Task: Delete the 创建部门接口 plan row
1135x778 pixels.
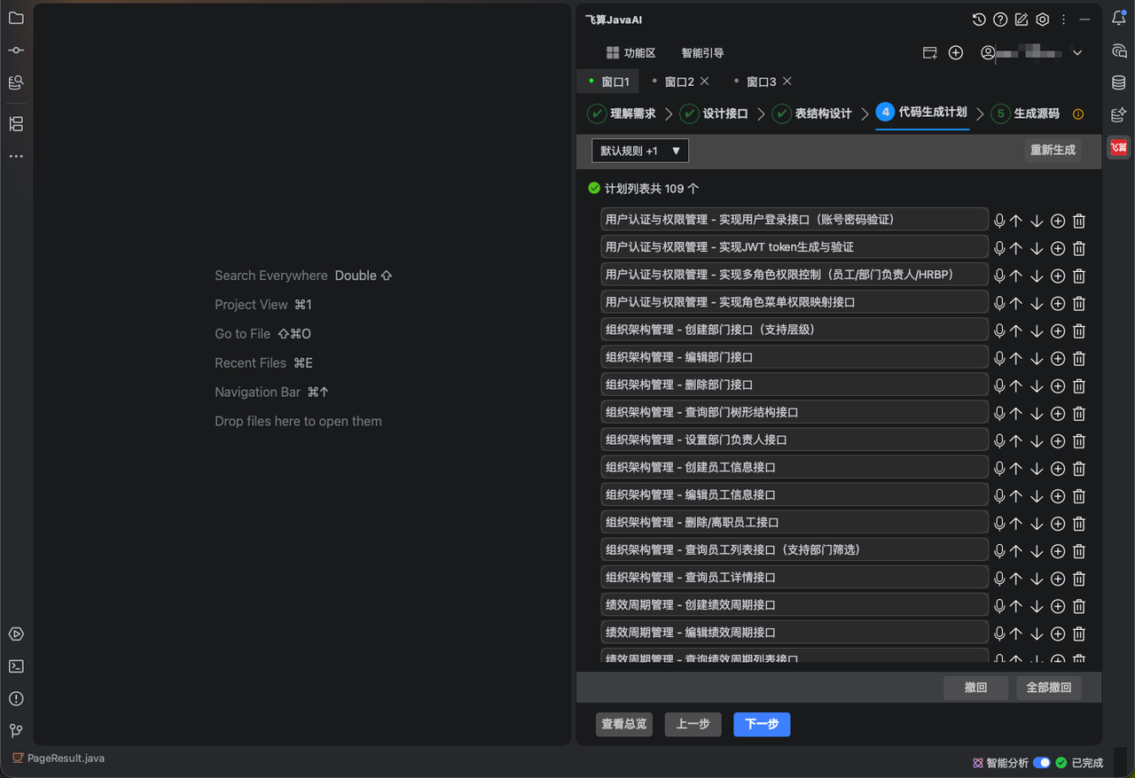Action: click(1079, 331)
